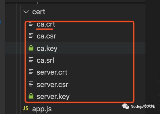Click the server.csr file icon
The image size is (160, 114).
tap(31, 84)
